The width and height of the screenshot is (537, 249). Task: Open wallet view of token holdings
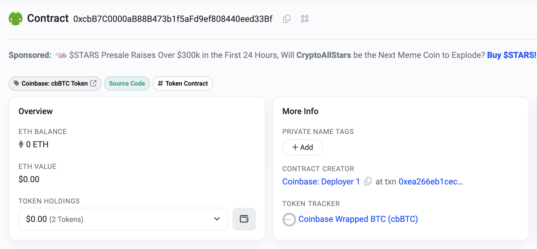pyautogui.click(x=244, y=219)
